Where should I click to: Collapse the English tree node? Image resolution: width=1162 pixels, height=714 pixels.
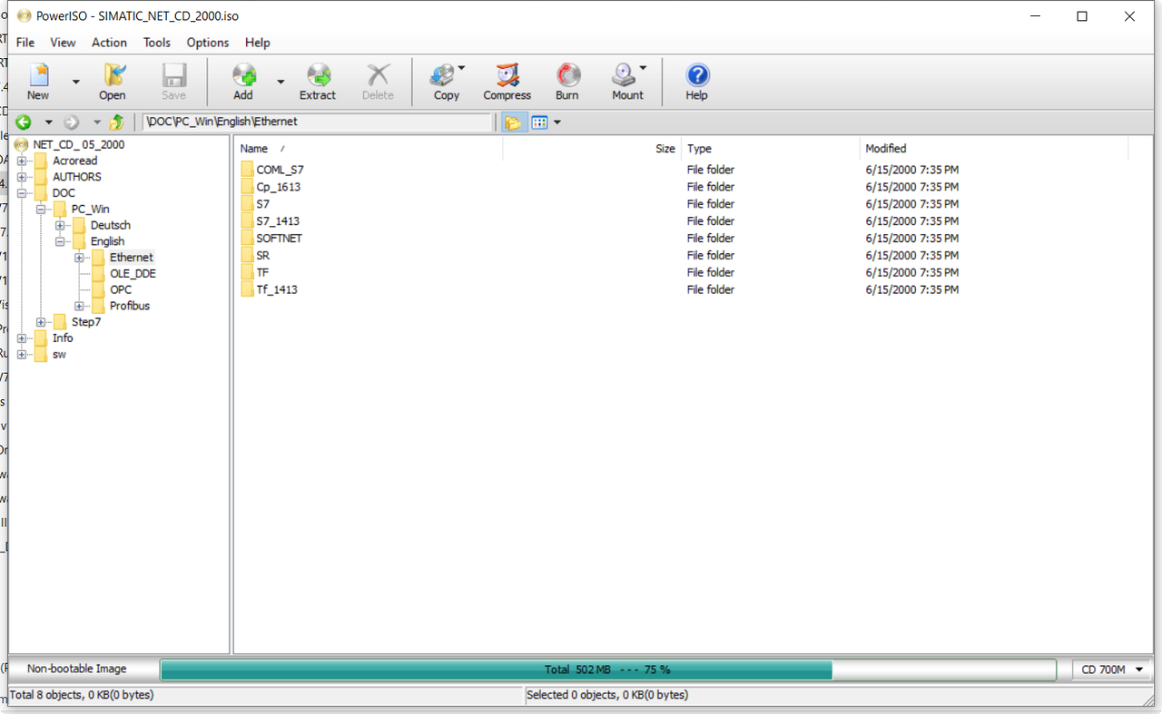[60, 241]
